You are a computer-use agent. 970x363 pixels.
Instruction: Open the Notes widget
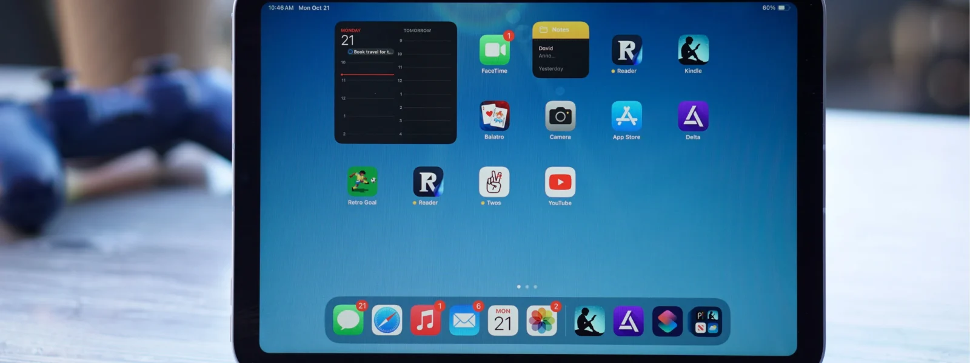pyautogui.click(x=560, y=50)
